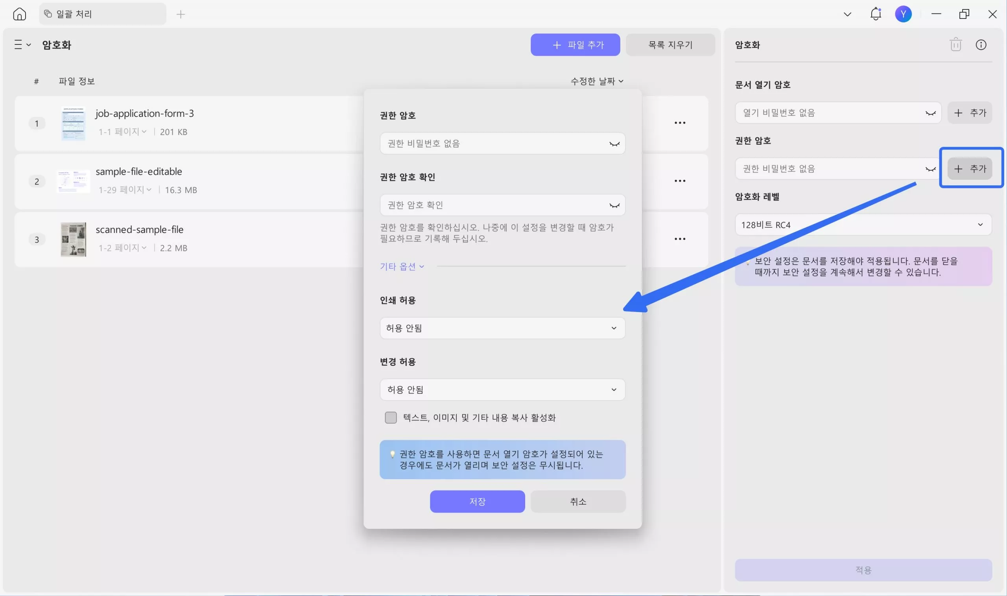Open three-dot menu for scanned-sample-file
The width and height of the screenshot is (1007, 596).
[679, 239]
